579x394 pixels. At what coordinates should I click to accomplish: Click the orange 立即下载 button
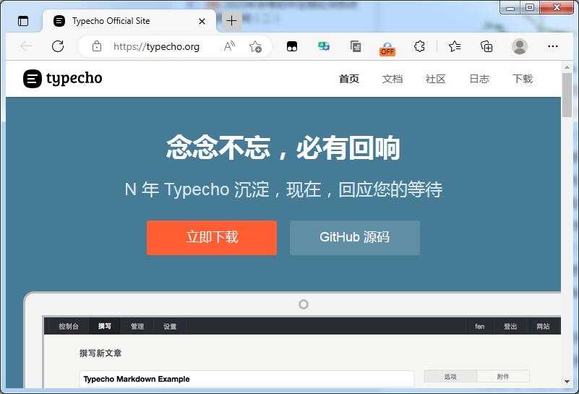pos(212,238)
